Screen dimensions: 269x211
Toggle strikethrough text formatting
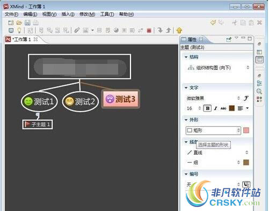(223, 108)
